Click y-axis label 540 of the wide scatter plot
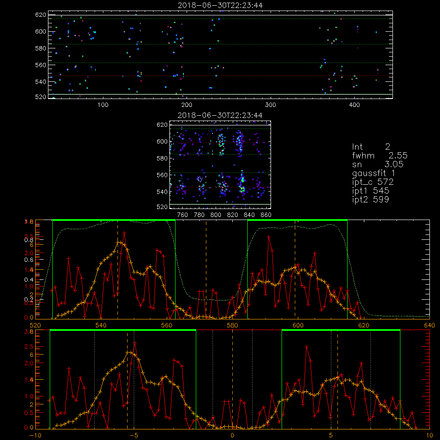Viewport: 440px width, 440px height. pos(40,82)
